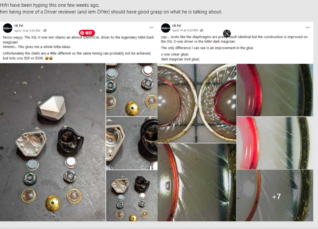Open the Hi Fri name link on the left post
Screen dimensions: 318x229
click(x=19, y=26)
